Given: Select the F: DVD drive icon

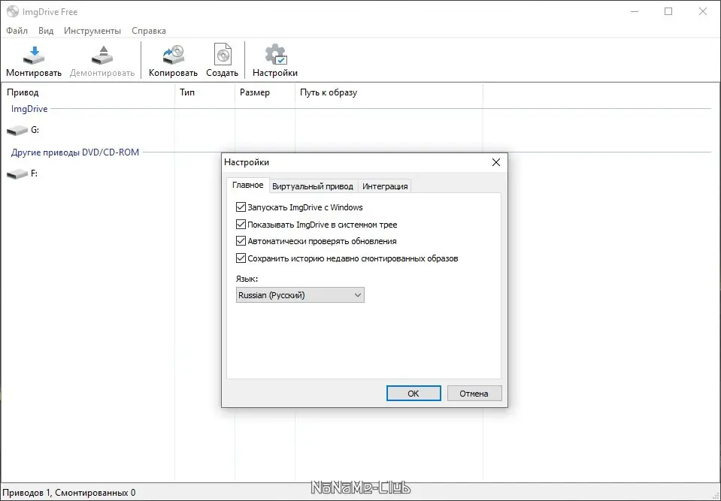Looking at the screenshot, I should coord(17,174).
